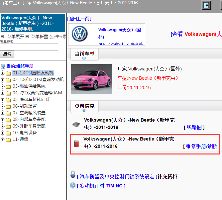Open the Volkswagen(大众)(国外) brand link
This screenshot has width=222, height=200.
pyautogui.click(x=120, y=34)
